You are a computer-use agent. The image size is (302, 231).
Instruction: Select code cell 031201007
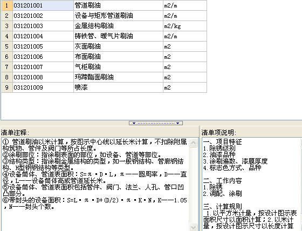tap(43, 67)
